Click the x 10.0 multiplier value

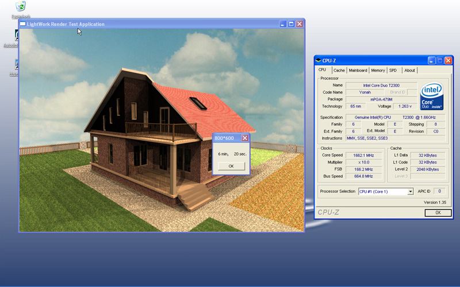coord(363,162)
